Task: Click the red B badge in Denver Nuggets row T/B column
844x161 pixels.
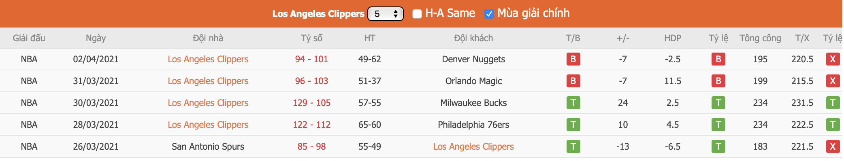Action: point(573,59)
